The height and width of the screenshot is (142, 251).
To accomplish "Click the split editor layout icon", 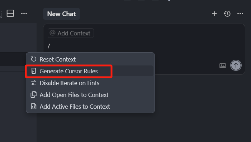I will coord(10,14).
